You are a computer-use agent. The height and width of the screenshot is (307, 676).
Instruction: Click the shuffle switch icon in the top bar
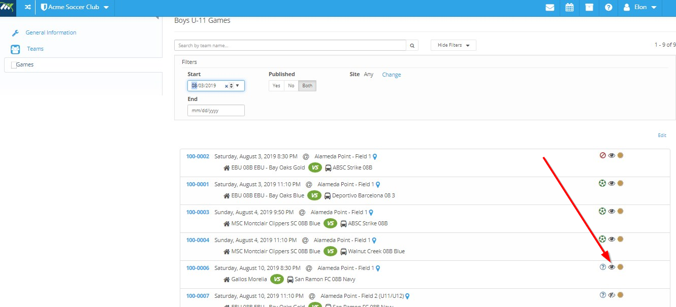[27, 8]
